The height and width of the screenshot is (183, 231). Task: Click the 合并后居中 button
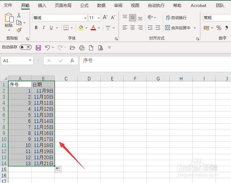point(178,28)
